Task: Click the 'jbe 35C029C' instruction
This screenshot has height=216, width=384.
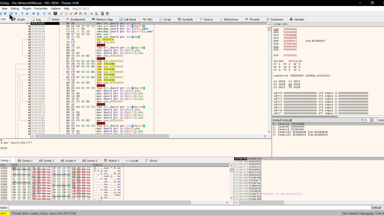Action: point(106,69)
